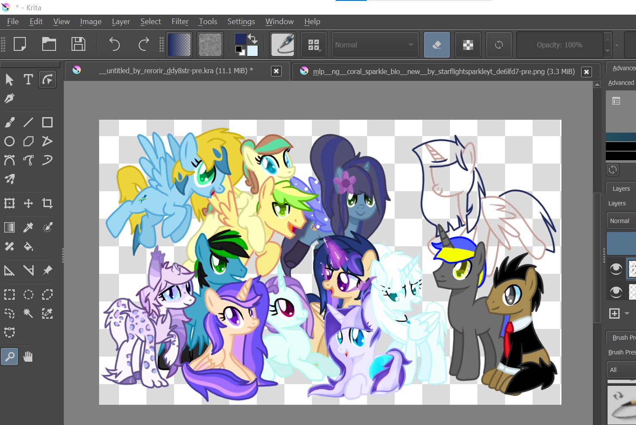
Task: Select the Color Sampler eyedropper tool
Action: point(28,227)
